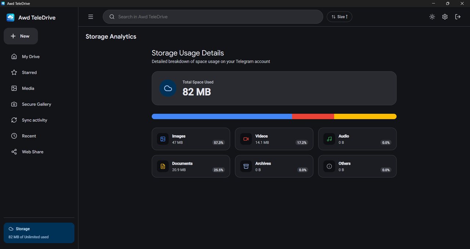Click the 25.5% badge on Documents
Image resolution: width=470 pixels, height=249 pixels.
(x=218, y=170)
